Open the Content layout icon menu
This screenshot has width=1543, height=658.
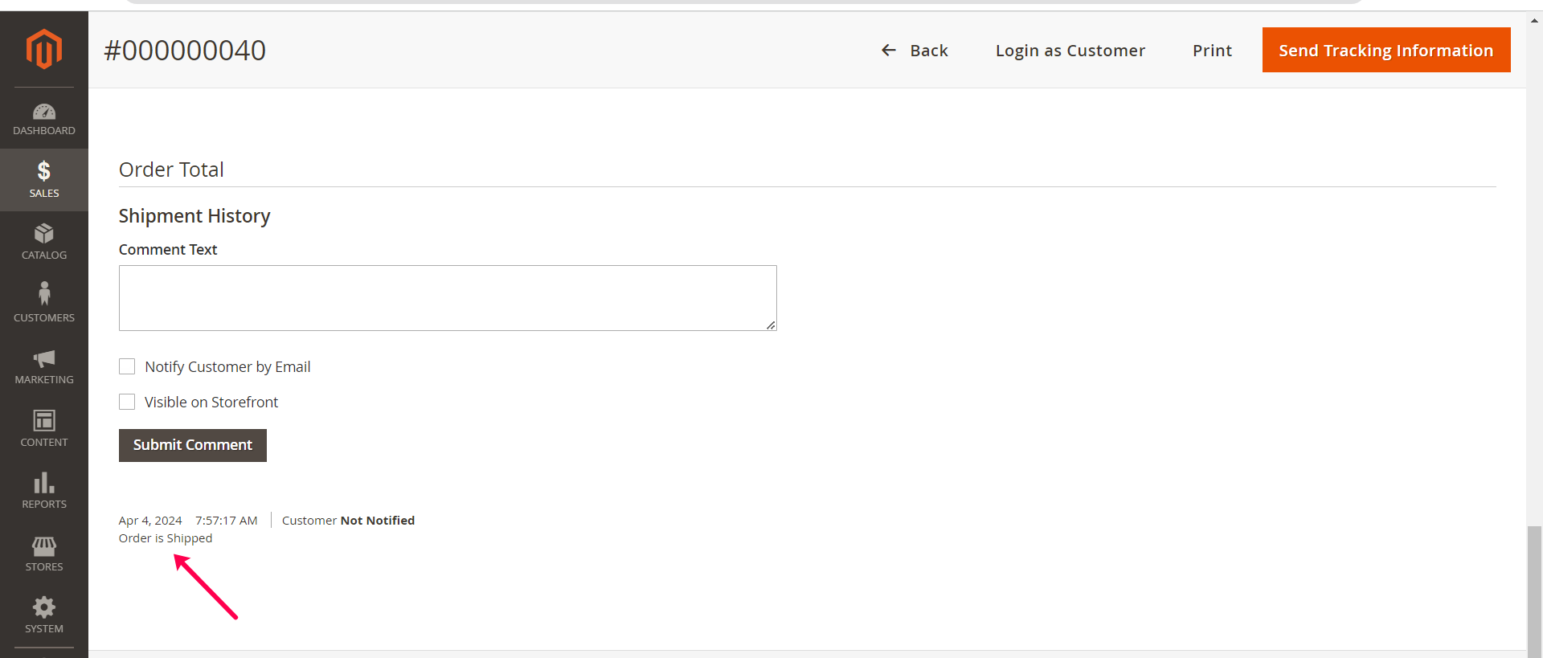pyautogui.click(x=44, y=427)
